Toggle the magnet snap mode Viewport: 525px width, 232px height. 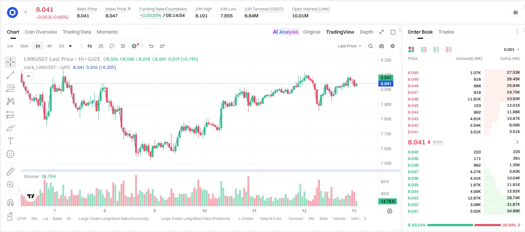point(10,202)
